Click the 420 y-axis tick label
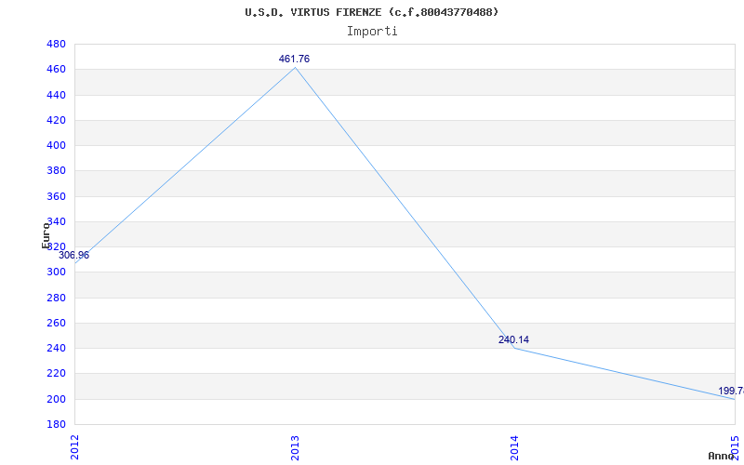744x465 pixels. tap(56, 121)
